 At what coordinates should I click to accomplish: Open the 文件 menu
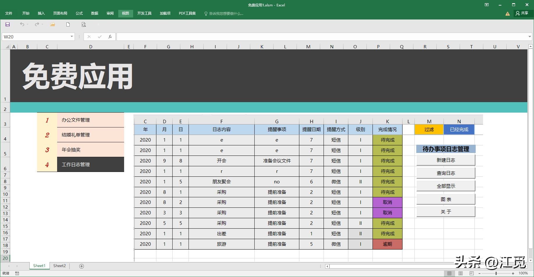[x=9, y=13]
